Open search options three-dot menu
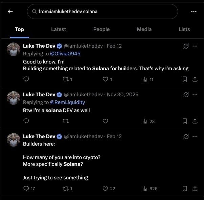The height and width of the screenshot is (200, 204). pyautogui.click(x=194, y=11)
